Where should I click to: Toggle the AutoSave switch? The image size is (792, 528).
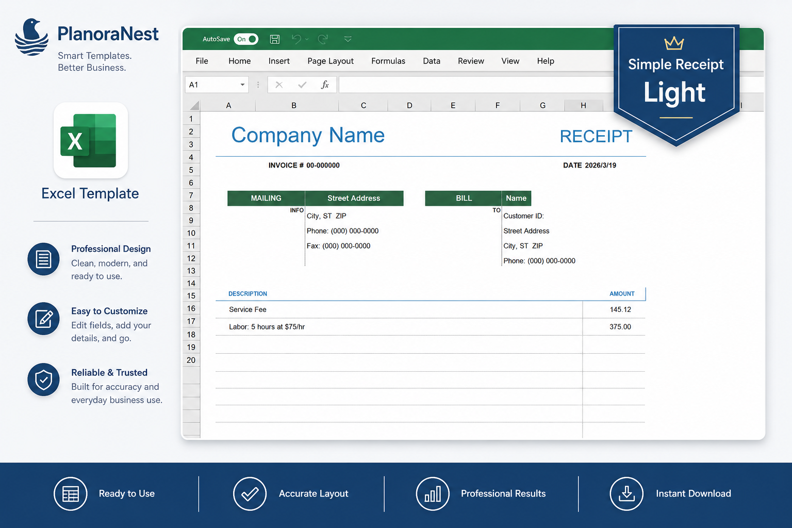246,39
